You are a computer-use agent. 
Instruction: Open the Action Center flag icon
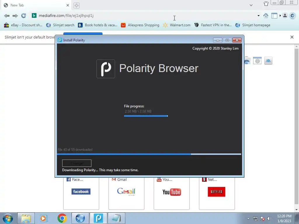pos(263,218)
